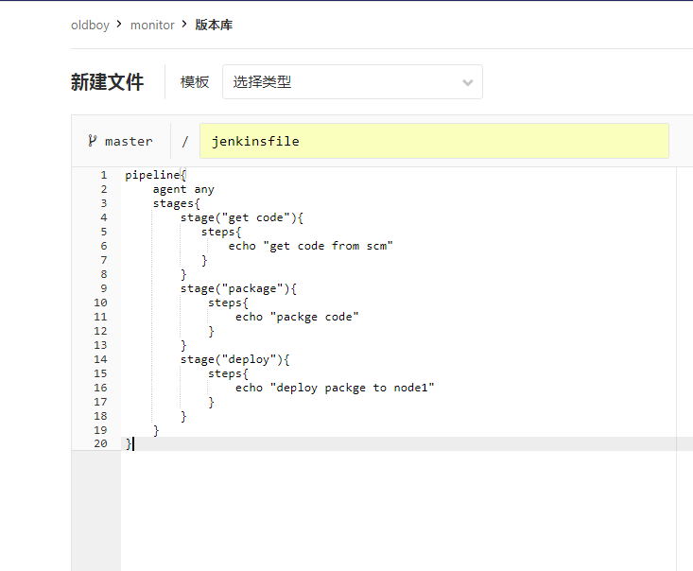Viewport: 693px width, 571px height.
Task: Click the master branch name label
Action: click(129, 141)
